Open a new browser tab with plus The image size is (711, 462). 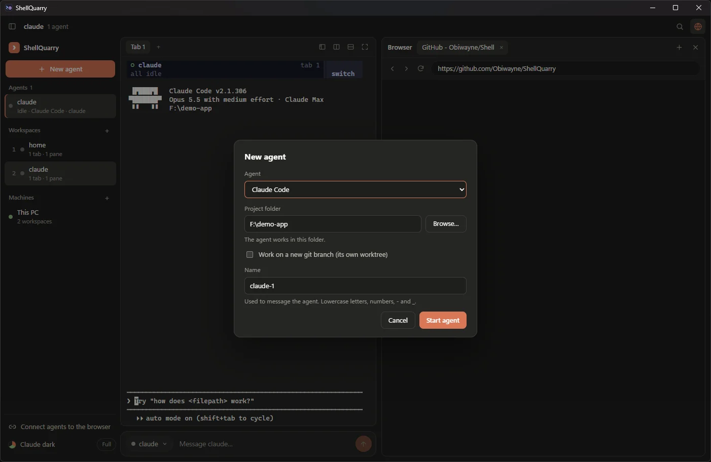pyautogui.click(x=679, y=47)
